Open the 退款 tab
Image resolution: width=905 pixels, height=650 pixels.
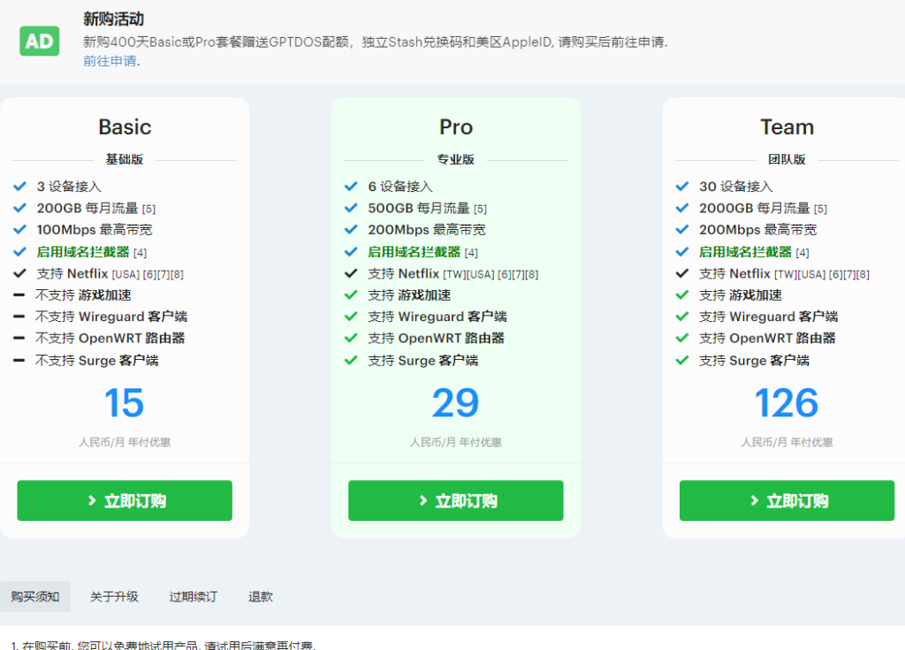pyautogui.click(x=261, y=597)
